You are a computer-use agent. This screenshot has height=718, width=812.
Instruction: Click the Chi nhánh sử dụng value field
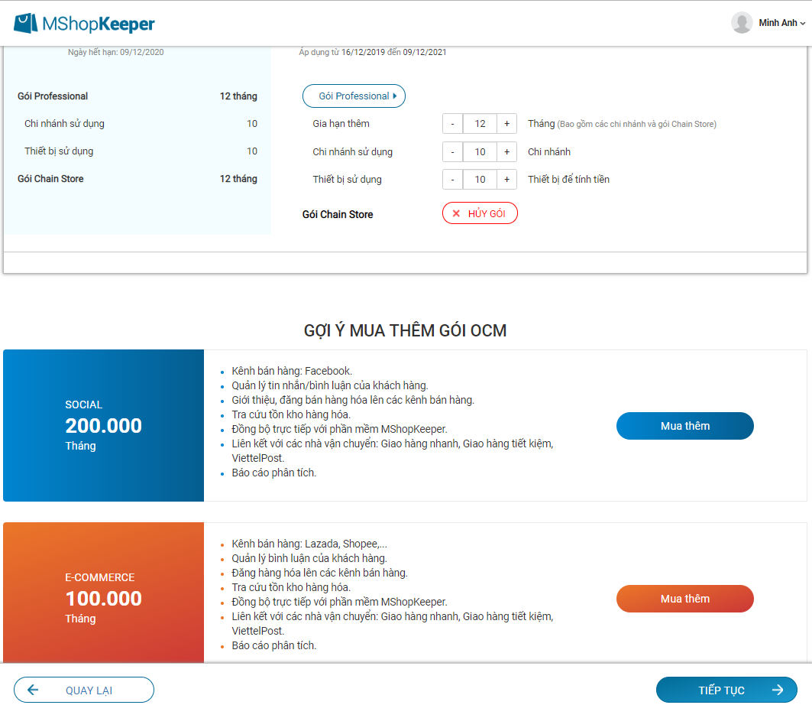(480, 152)
